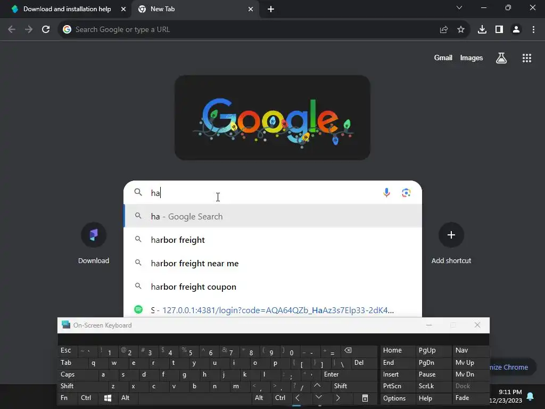Click the Help key on On-Screen Keyboard
The image size is (545, 409).
click(434, 398)
